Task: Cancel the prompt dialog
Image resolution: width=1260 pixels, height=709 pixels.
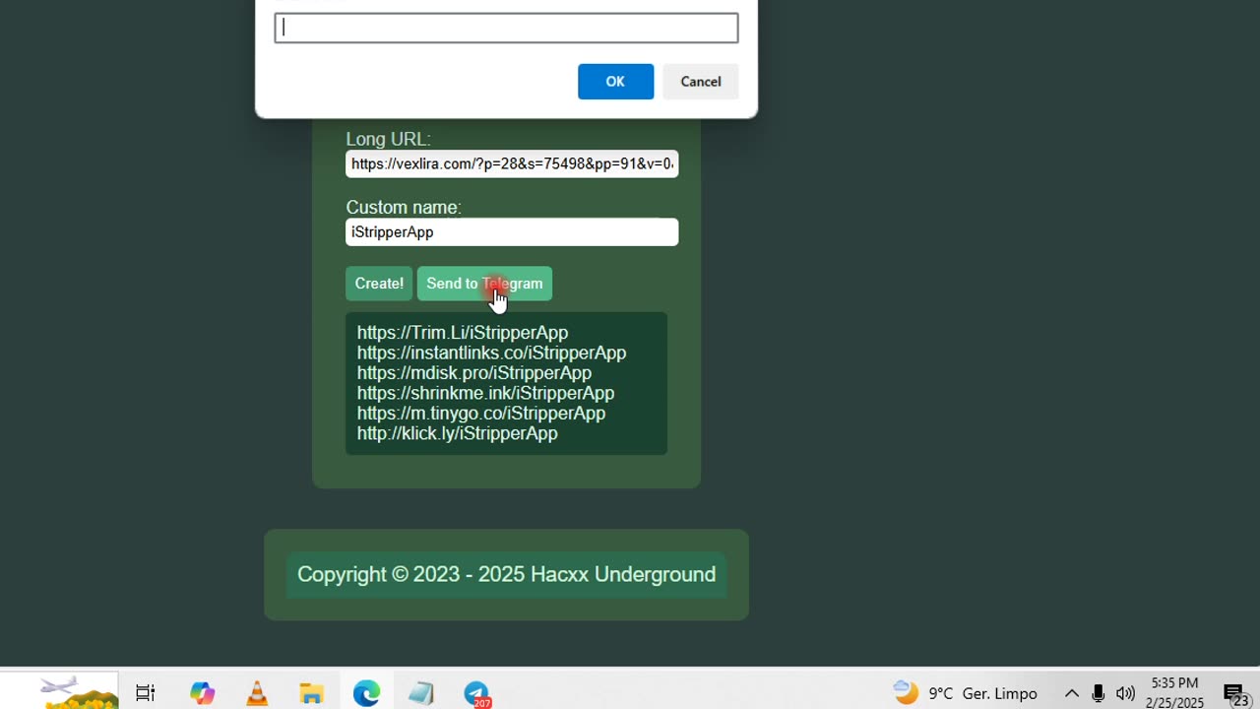Action: point(701,82)
